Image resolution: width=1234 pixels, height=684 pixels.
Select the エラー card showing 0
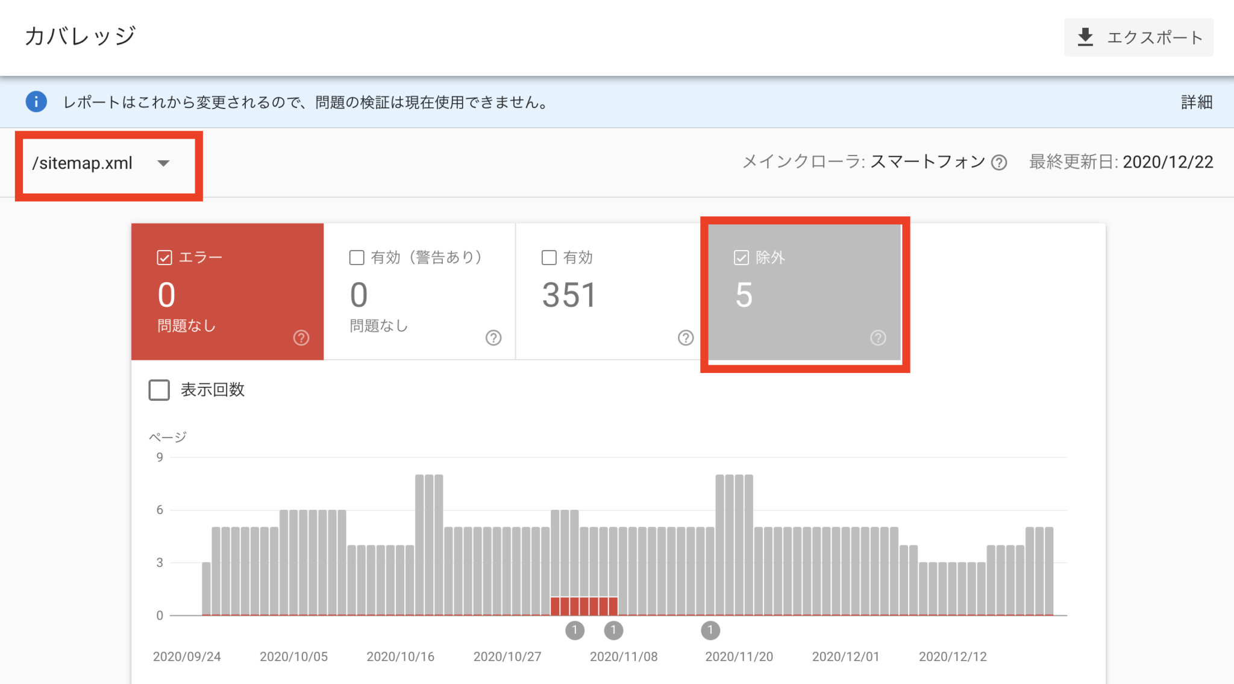click(x=227, y=292)
